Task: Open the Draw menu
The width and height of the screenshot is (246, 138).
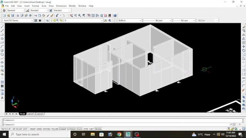Action: pyautogui.click(x=51, y=6)
